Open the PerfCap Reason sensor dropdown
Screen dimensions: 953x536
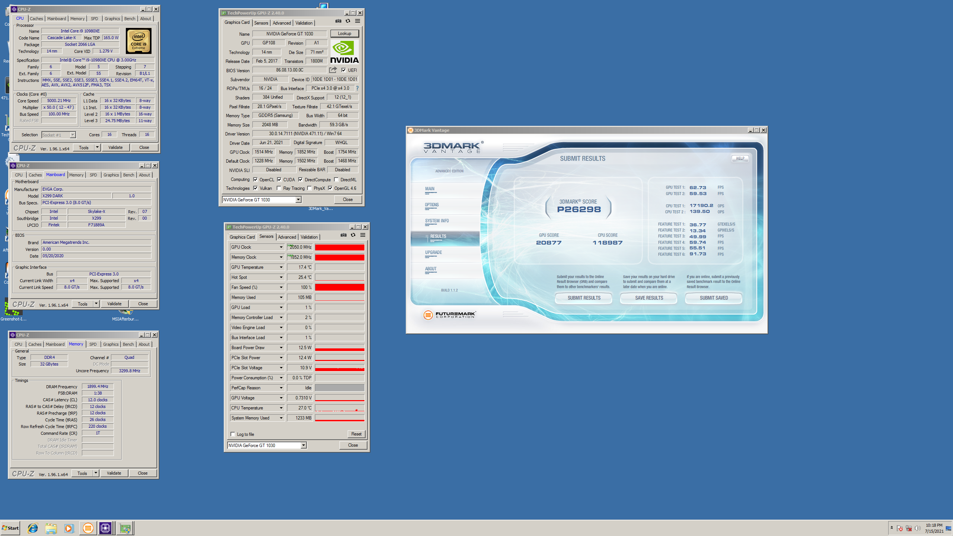click(x=281, y=388)
